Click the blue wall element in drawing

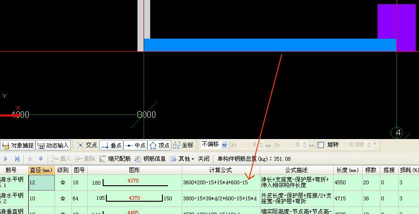270,45
